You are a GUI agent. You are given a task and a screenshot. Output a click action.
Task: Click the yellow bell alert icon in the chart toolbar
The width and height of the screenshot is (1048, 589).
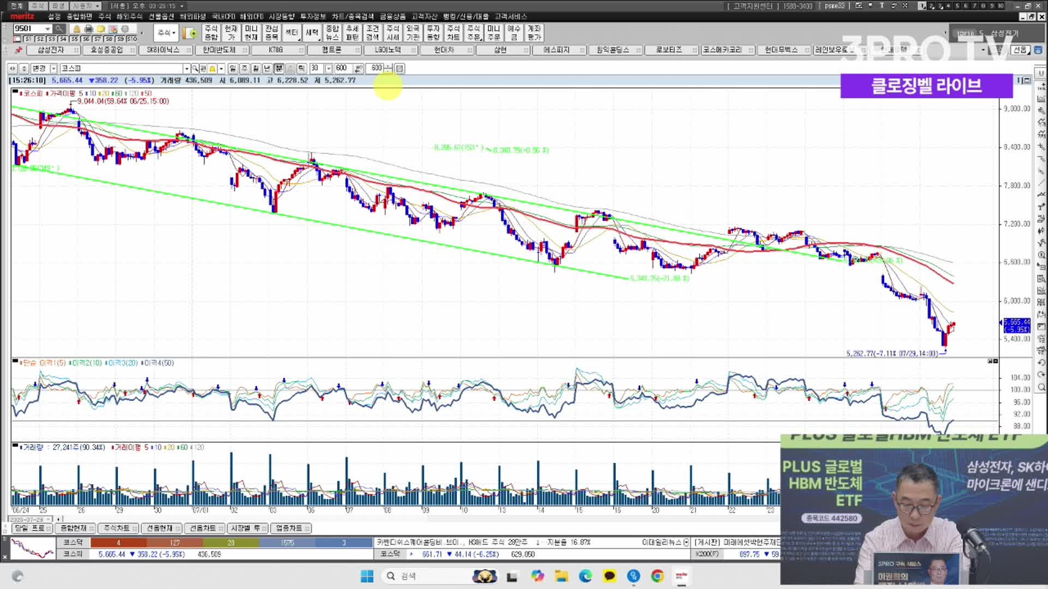tap(212, 68)
